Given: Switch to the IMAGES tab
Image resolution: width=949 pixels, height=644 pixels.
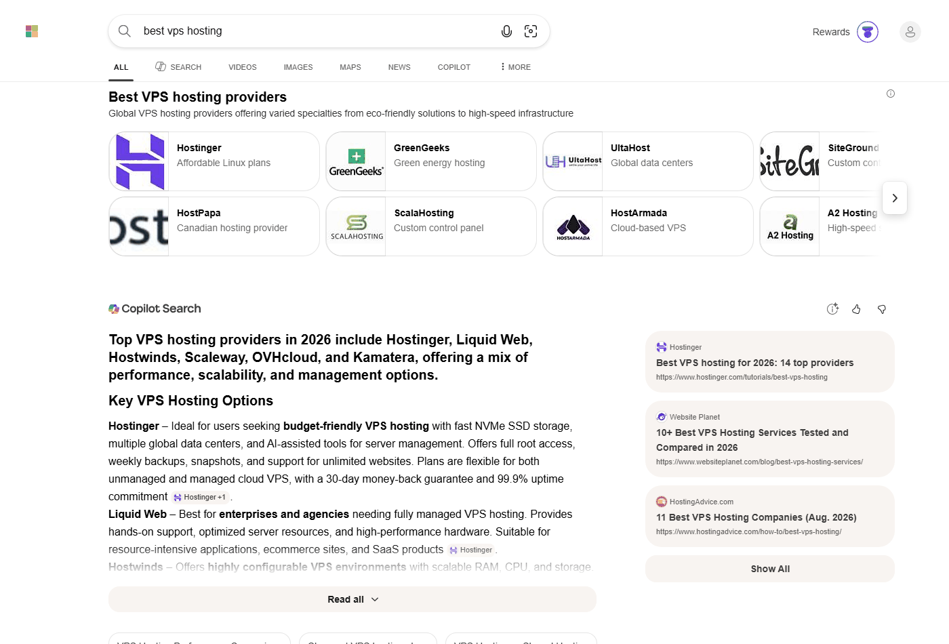Looking at the screenshot, I should 298,67.
